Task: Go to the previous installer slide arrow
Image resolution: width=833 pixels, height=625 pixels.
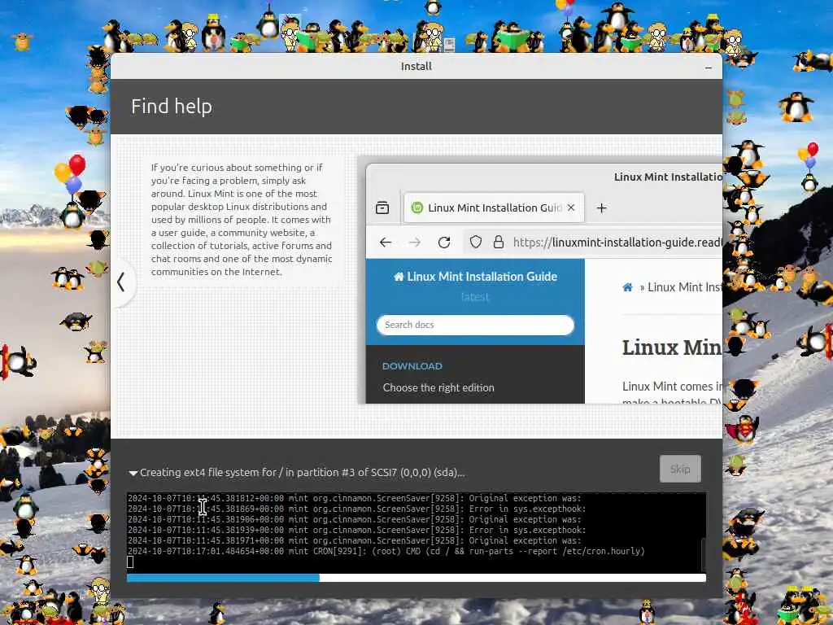Action: (x=122, y=282)
